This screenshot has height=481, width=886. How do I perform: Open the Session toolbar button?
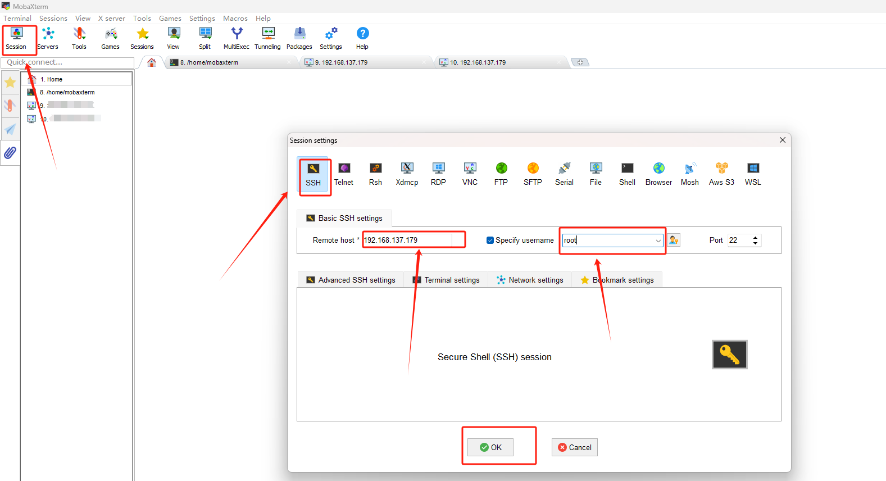(x=16, y=39)
